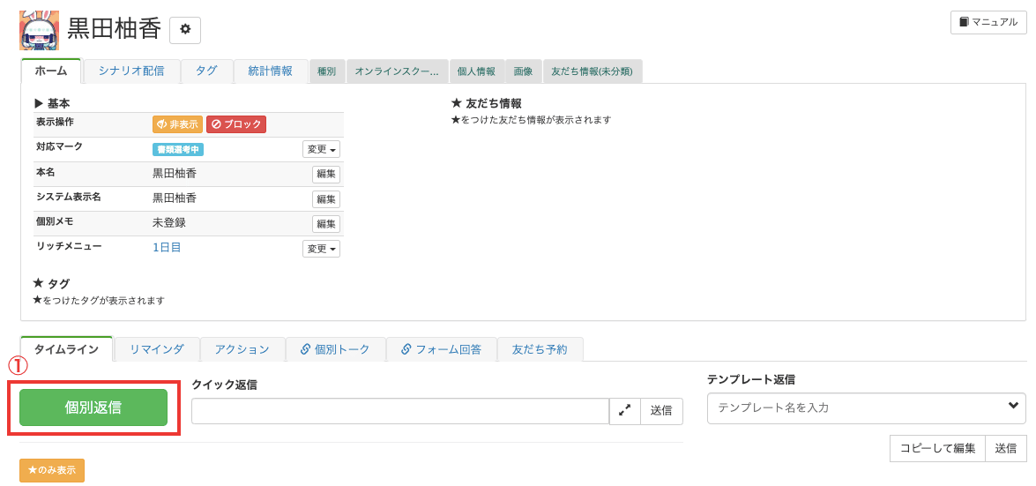Click the orange 非表示 button

point(178,124)
